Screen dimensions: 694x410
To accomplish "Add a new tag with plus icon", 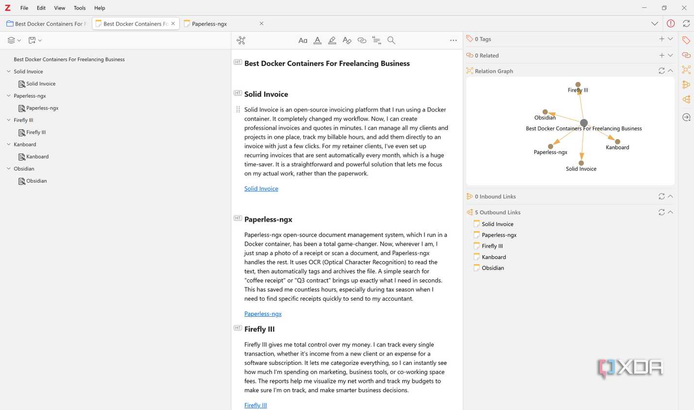I will (x=661, y=39).
